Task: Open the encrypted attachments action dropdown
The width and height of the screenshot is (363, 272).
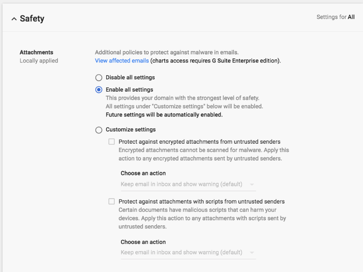Action: tap(188, 185)
